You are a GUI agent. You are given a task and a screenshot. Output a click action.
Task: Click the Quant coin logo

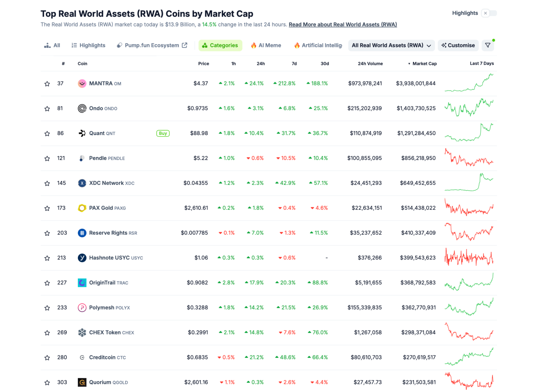point(82,133)
